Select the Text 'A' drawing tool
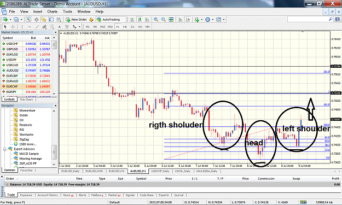 [59, 27]
